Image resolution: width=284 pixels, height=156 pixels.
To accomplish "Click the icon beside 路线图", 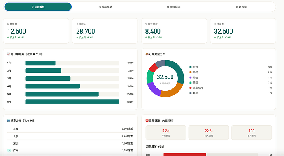I will coord(237,7).
